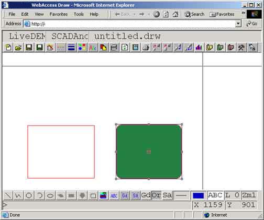Toggle the Gd grid mode button
This screenshot has width=264, height=220.
[146, 195]
